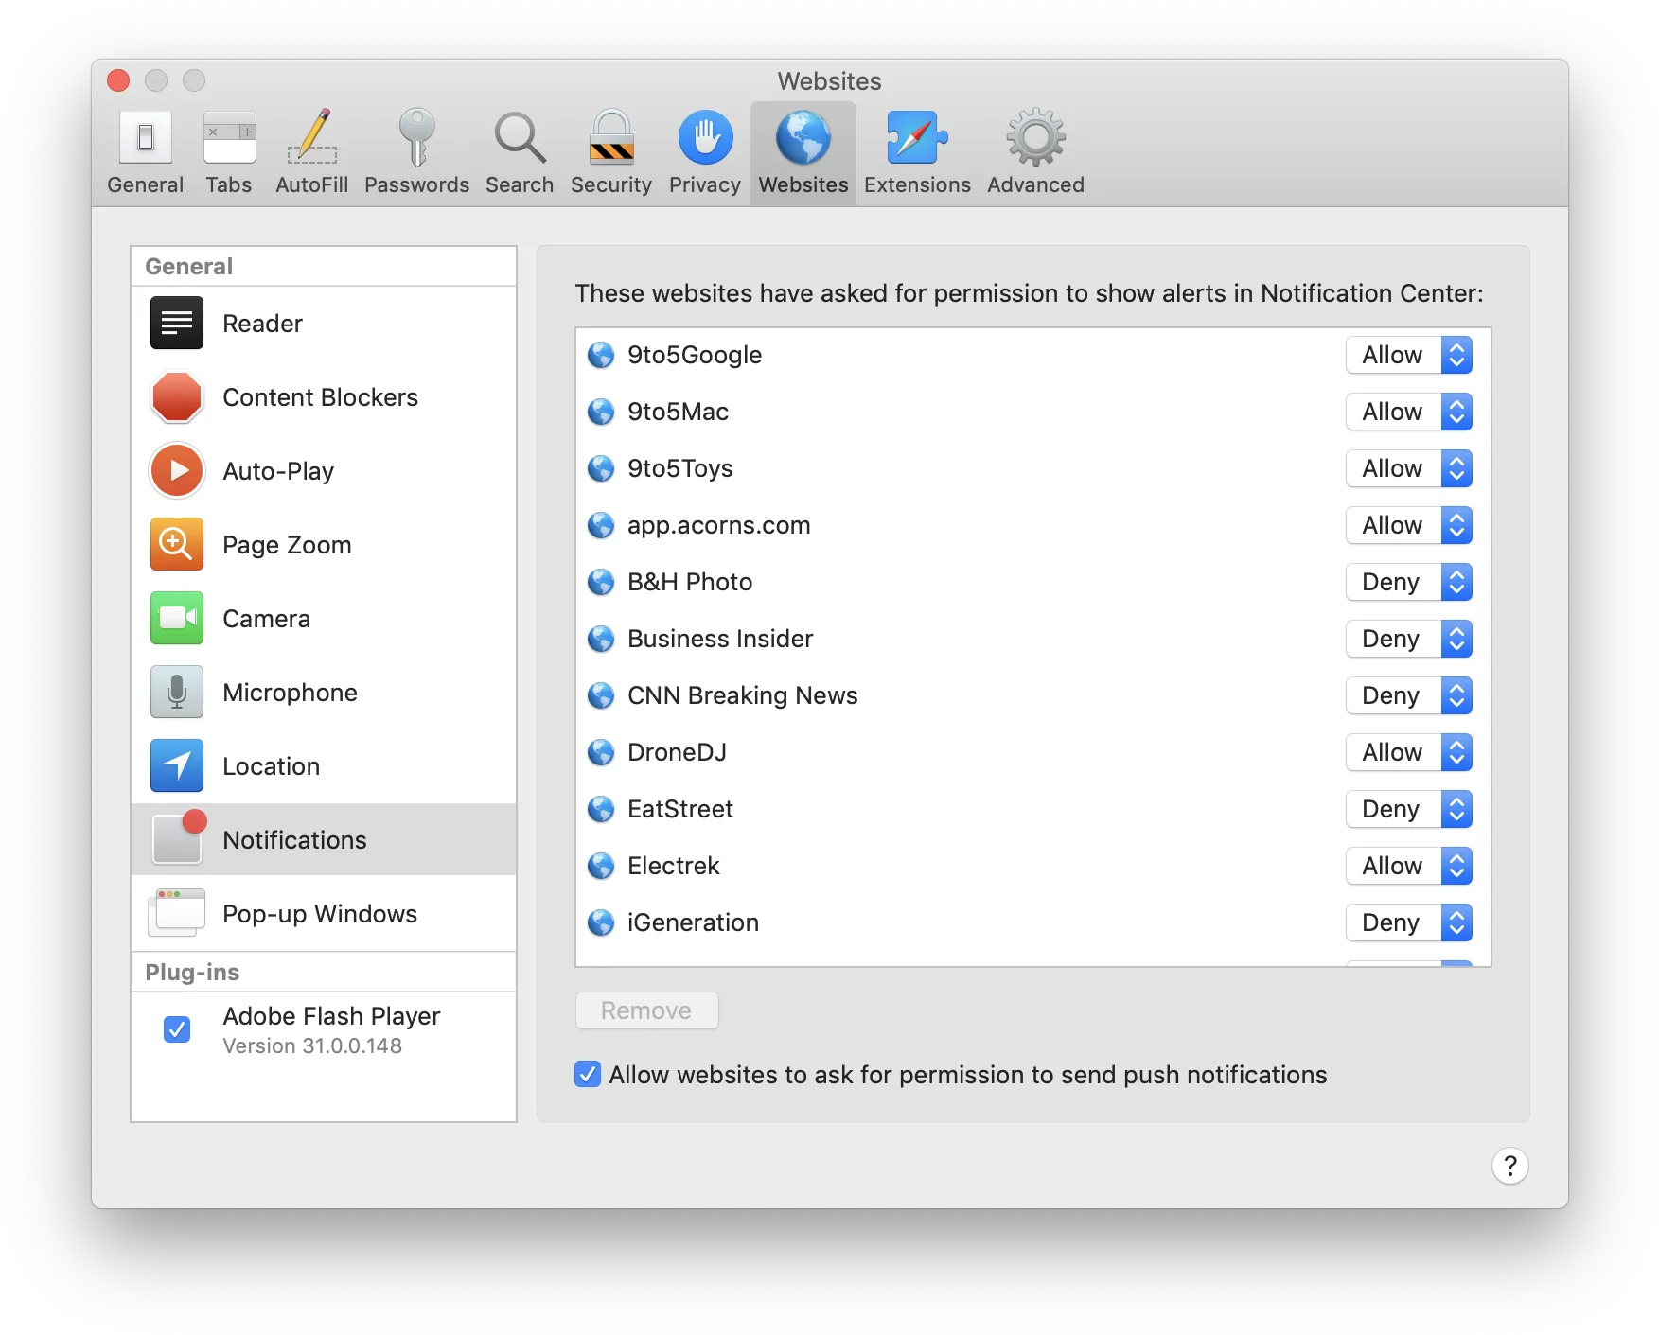Open help with the question mark button
The height and width of the screenshot is (1335, 1659).
[x=1509, y=1166]
